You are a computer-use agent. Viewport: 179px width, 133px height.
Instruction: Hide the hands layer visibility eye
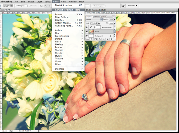coord(87,32)
